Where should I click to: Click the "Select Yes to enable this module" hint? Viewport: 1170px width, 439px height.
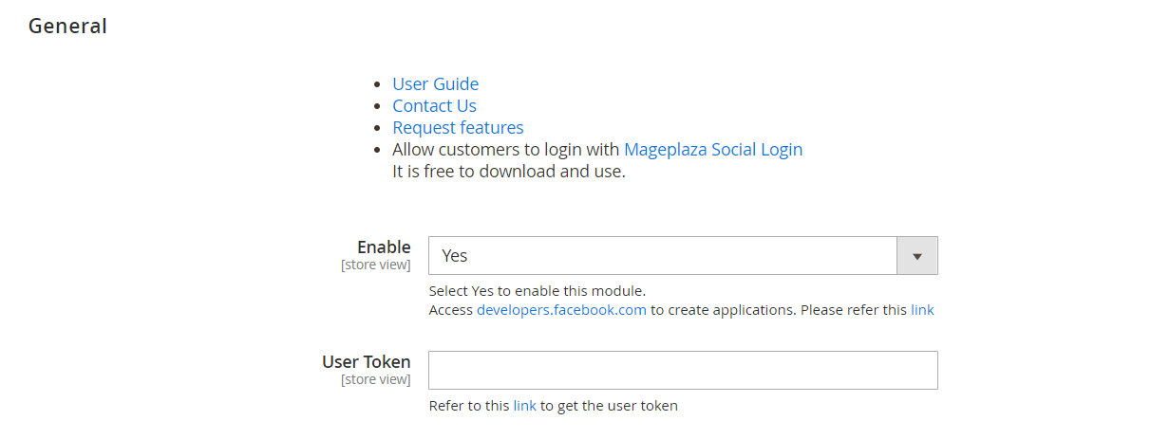pos(537,291)
